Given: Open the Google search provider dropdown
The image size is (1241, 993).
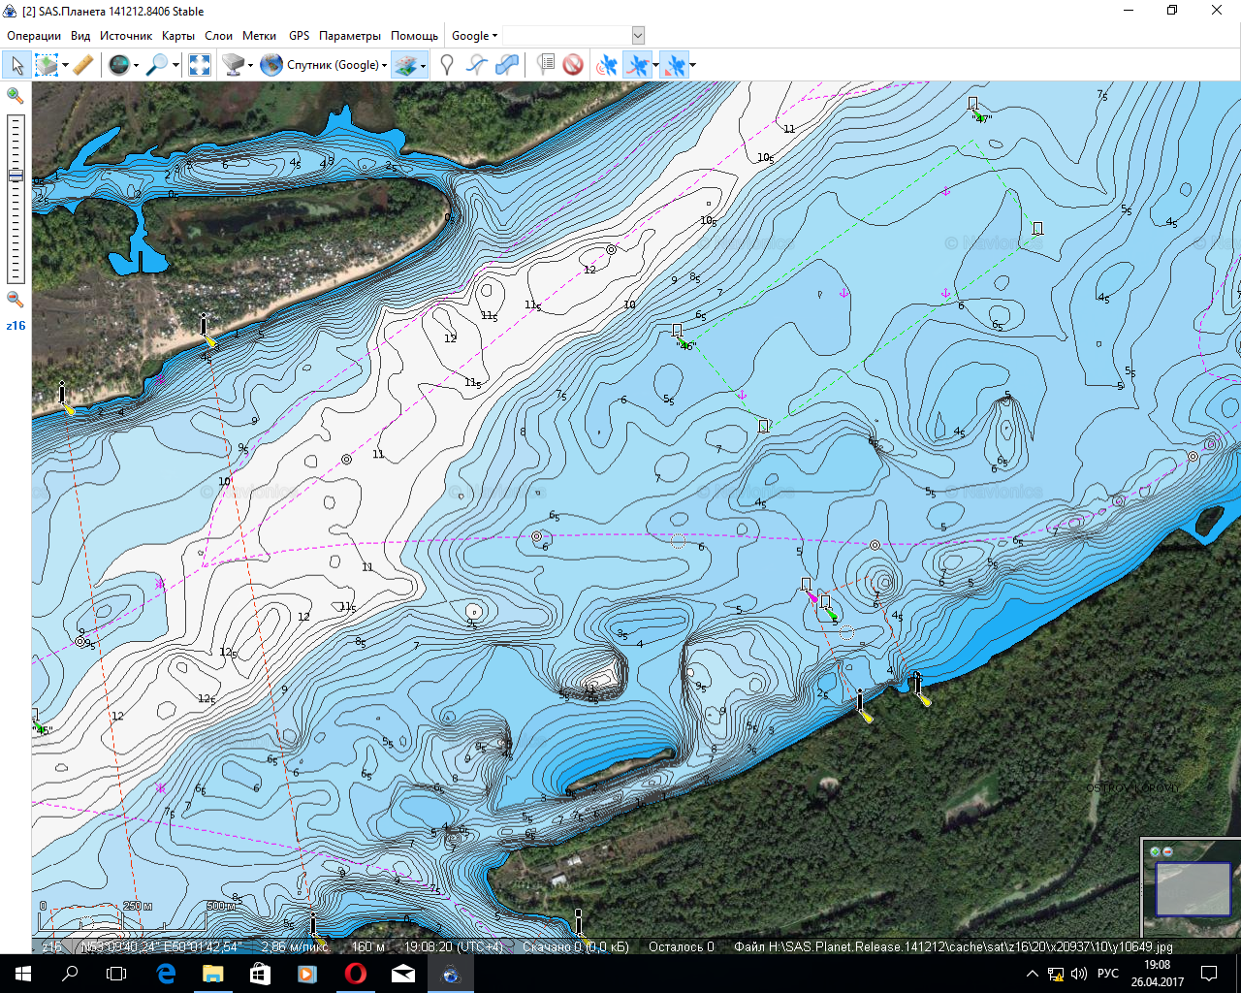Looking at the screenshot, I should click(x=474, y=36).
